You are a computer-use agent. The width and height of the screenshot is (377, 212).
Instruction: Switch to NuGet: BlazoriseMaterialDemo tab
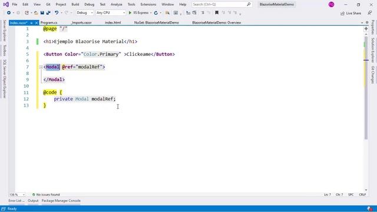[x=157, y=22]
